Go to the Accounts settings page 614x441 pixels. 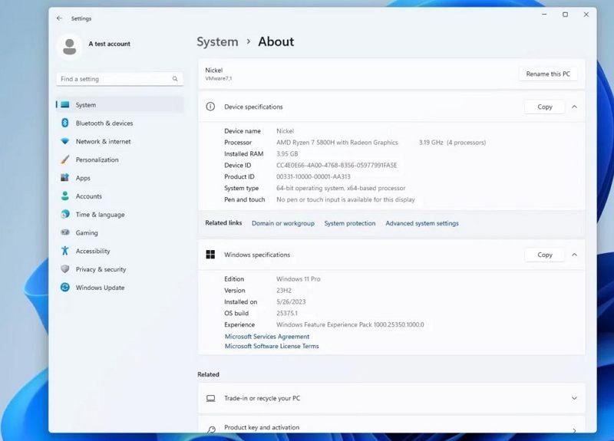[120, 196]
